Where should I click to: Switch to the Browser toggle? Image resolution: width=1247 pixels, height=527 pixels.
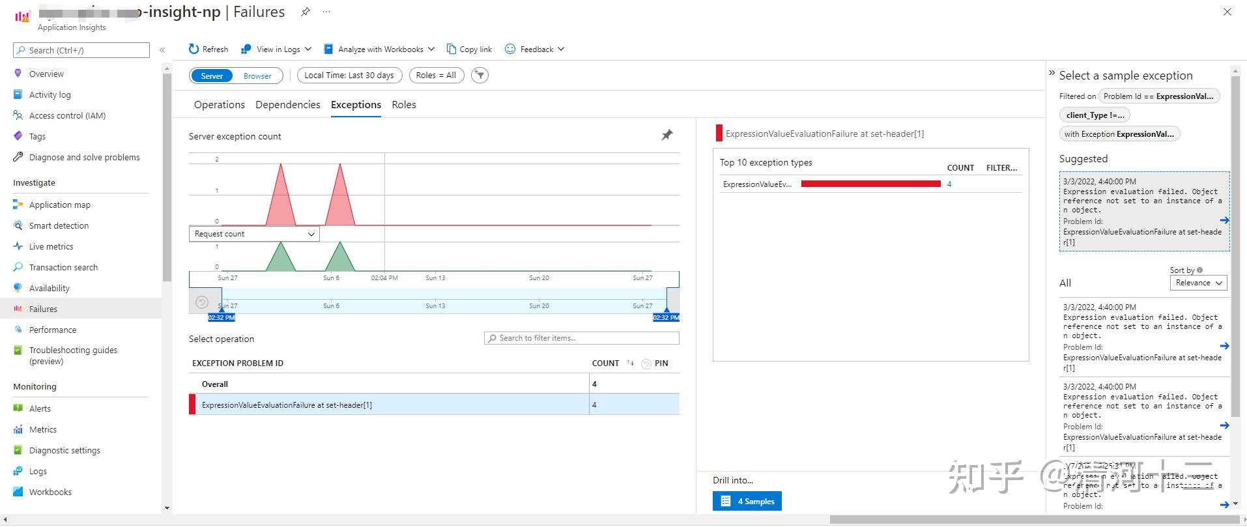(x=257, y=76)
